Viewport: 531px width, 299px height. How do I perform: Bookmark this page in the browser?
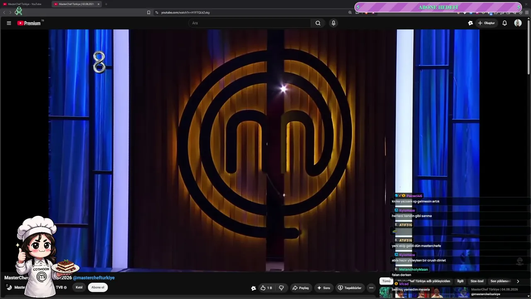click(149, 12)
